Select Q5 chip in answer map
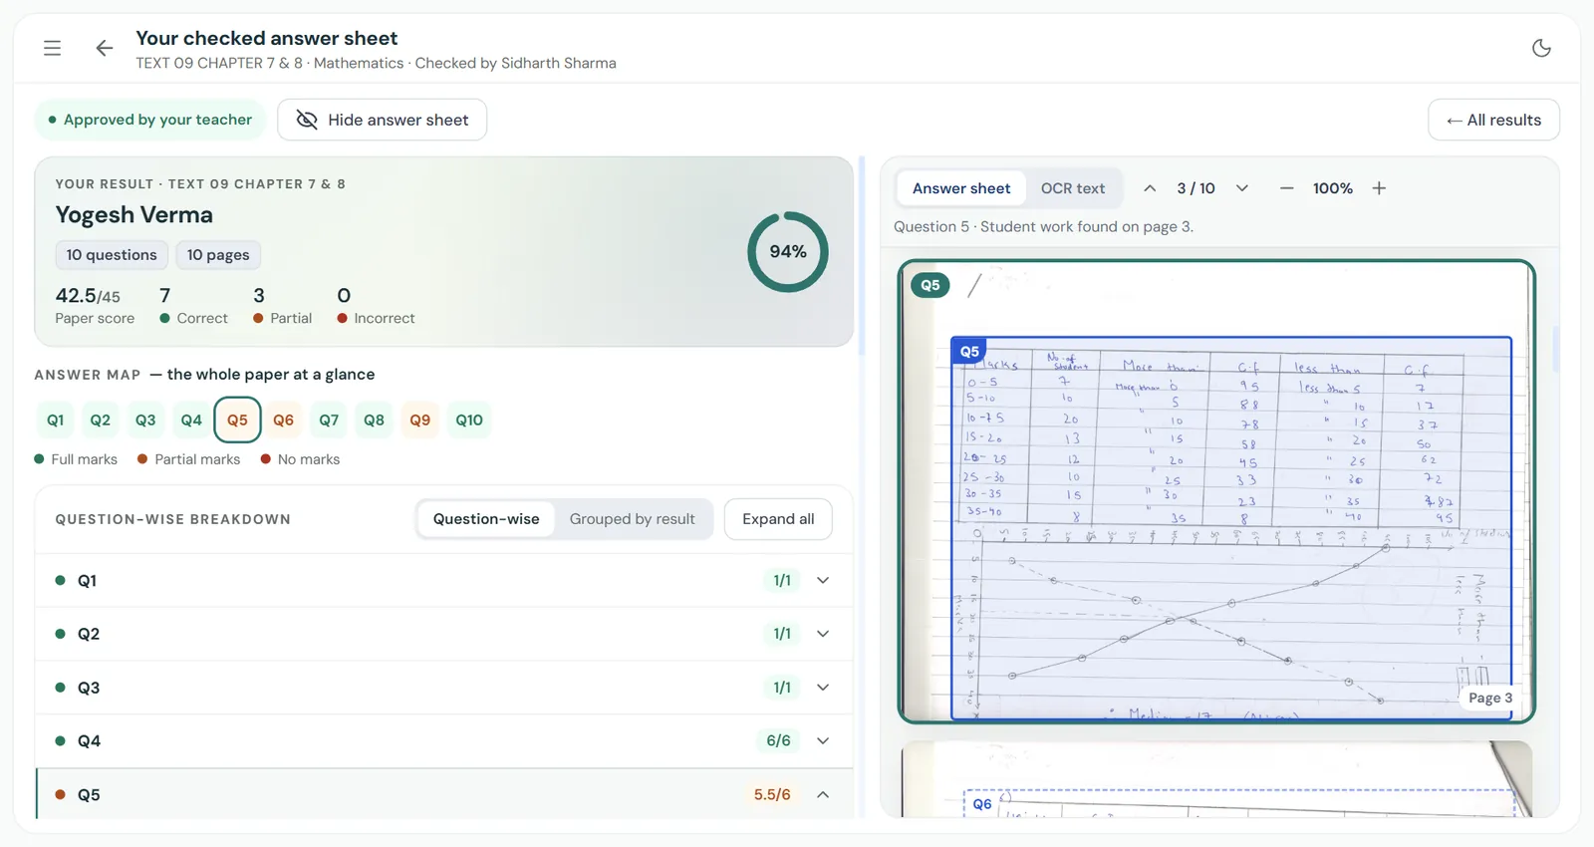 click(x=237, y=420)
